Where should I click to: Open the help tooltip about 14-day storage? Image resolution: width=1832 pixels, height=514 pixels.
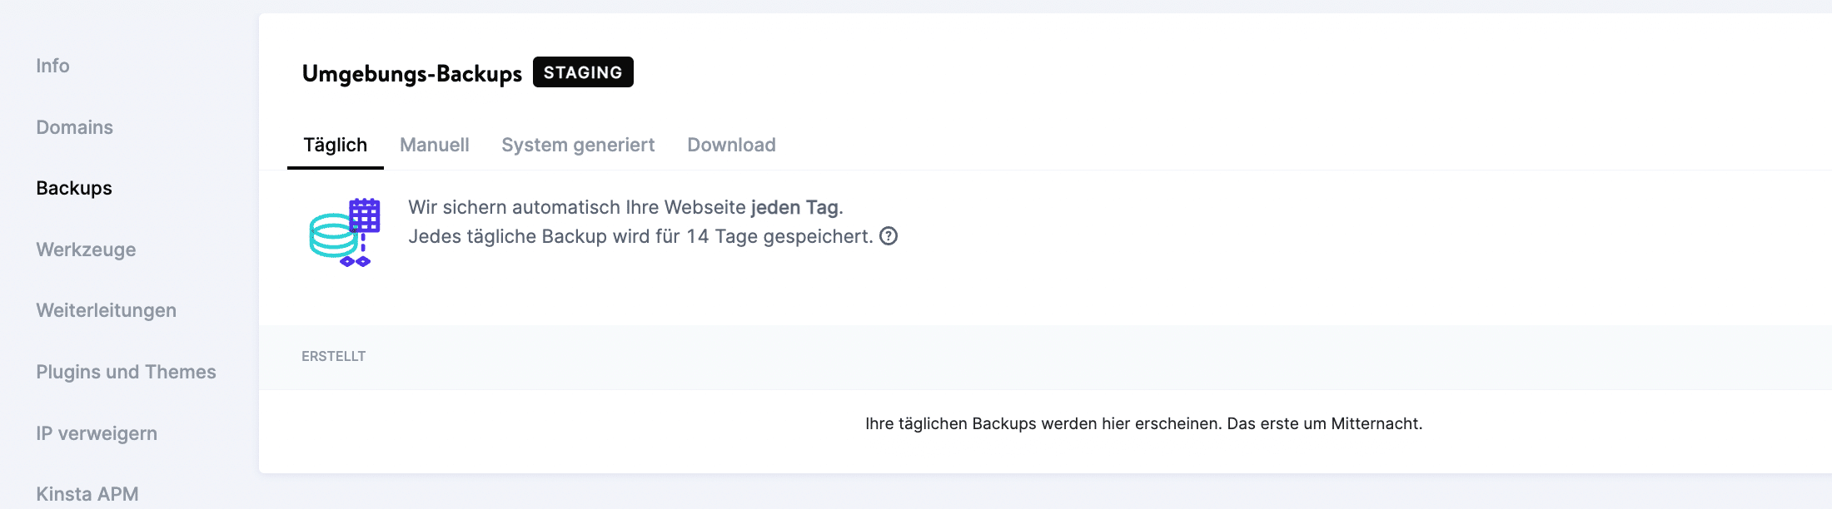888,237
